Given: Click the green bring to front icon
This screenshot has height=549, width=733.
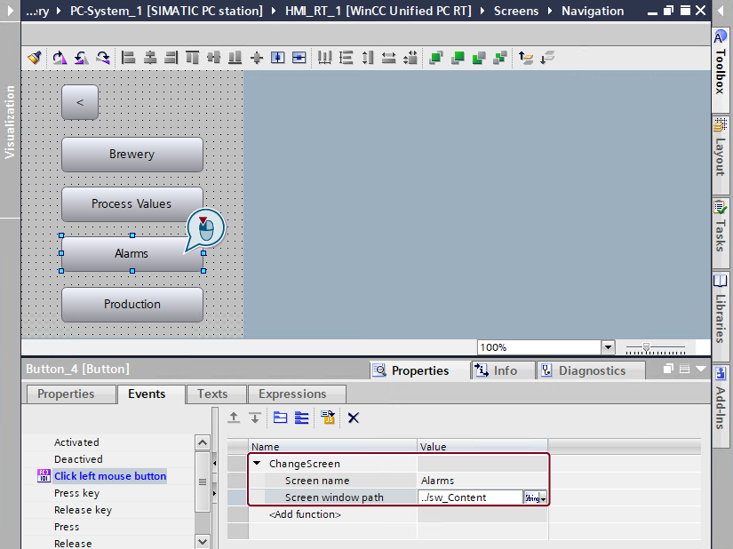Looking at the screenshot, I should click(x=435, y=58).
